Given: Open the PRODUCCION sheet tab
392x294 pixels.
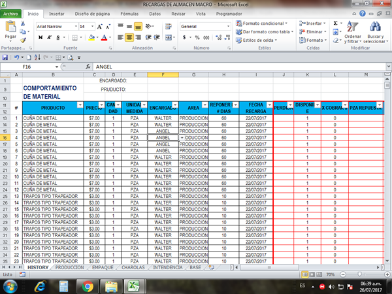Looking at the screenshot, I should (70, 267).
